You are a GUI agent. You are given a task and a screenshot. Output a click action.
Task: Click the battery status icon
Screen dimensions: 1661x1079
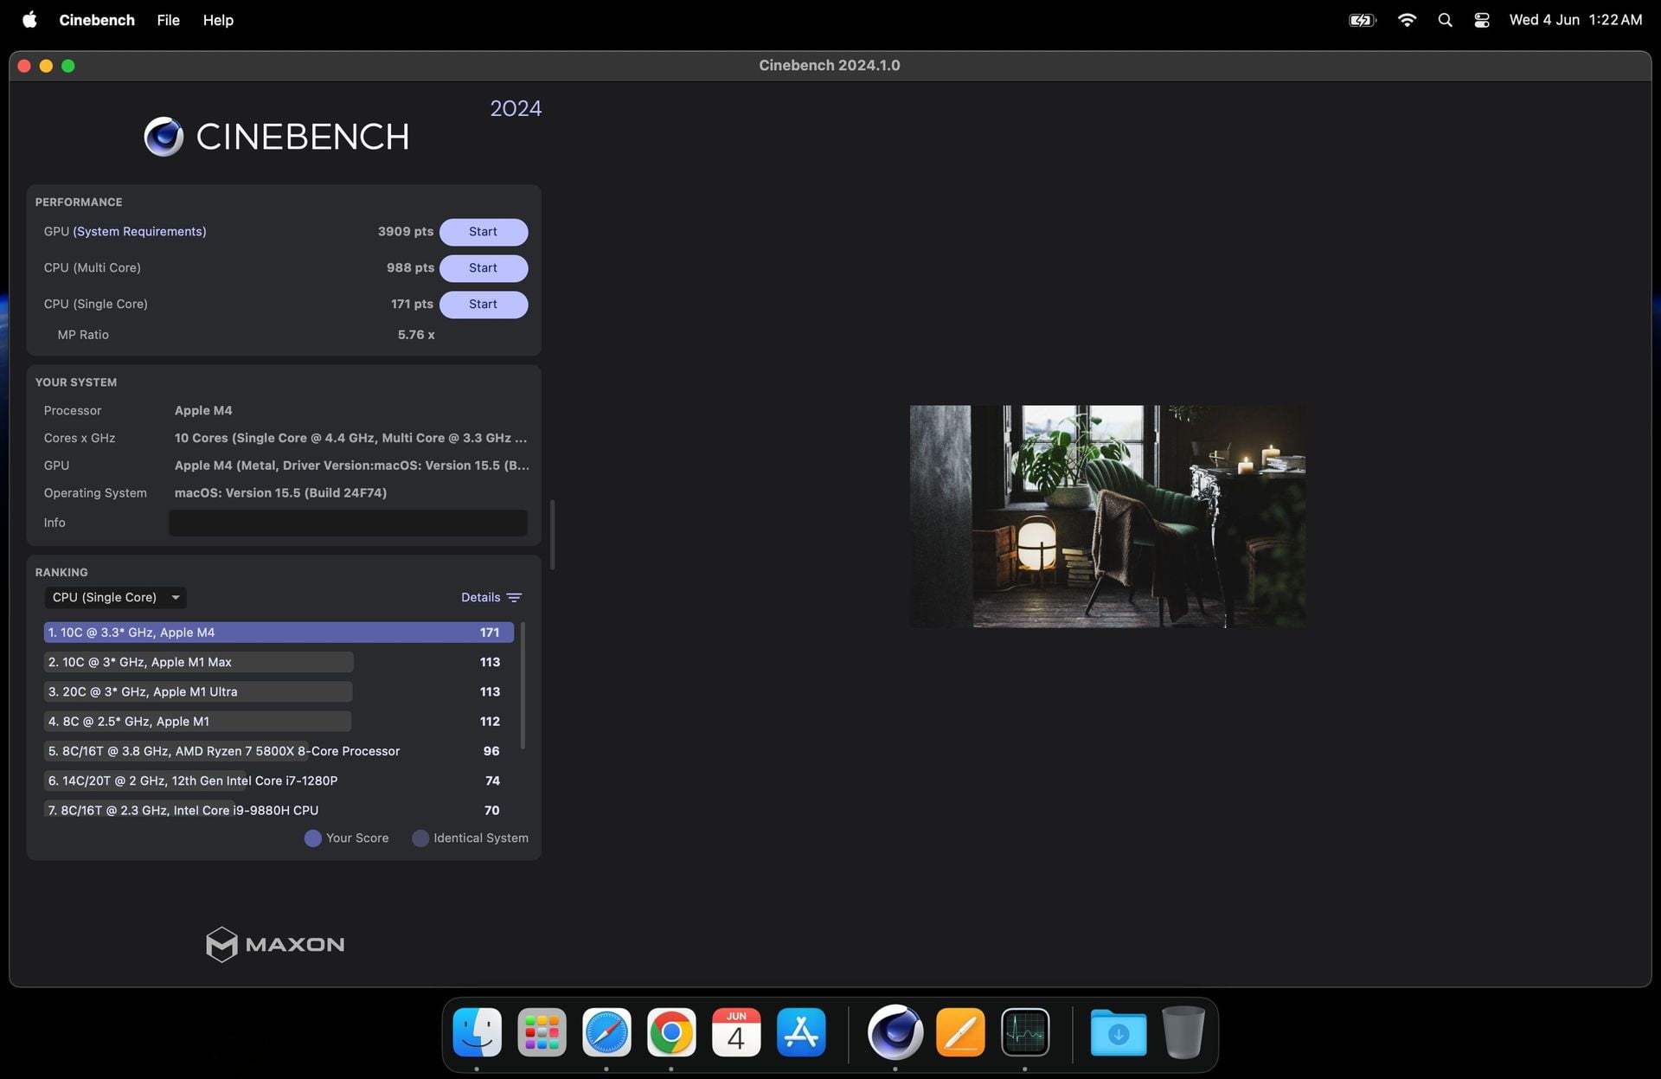1363,20
